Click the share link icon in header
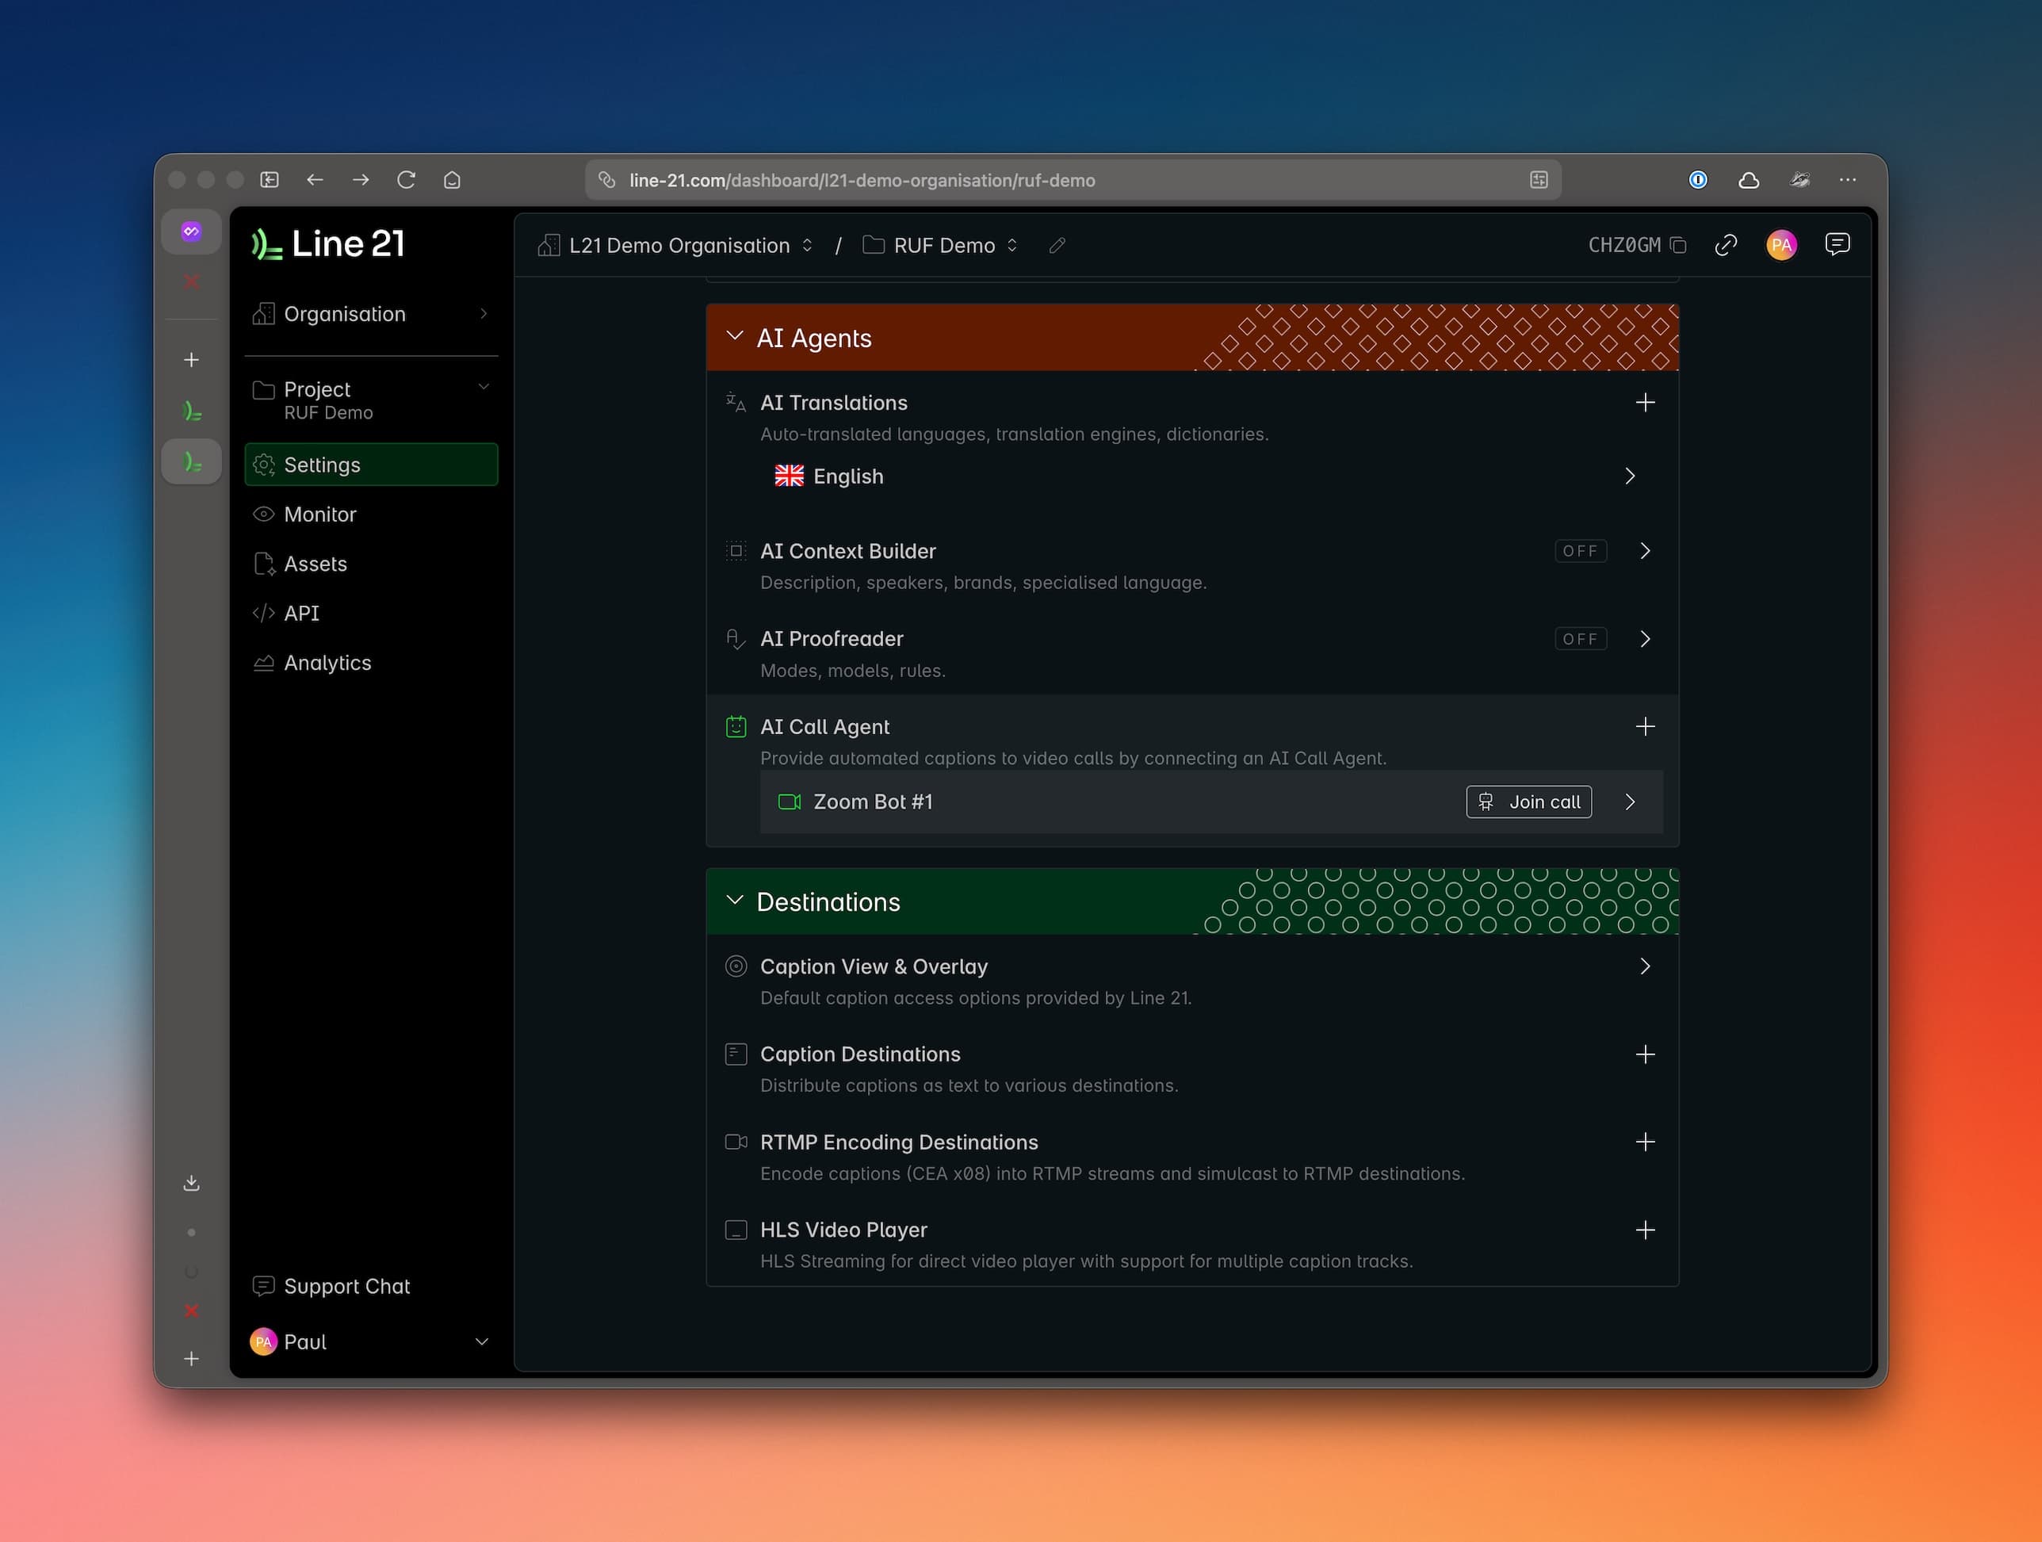 click(1726, 245)
